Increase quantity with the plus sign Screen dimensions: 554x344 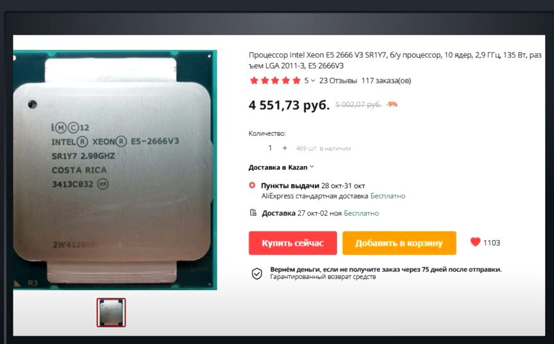285,148
